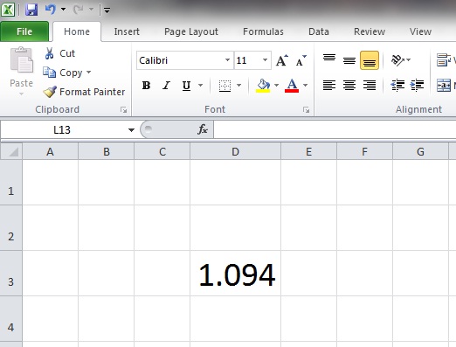Switch to the Home tab

coord(77,31)
